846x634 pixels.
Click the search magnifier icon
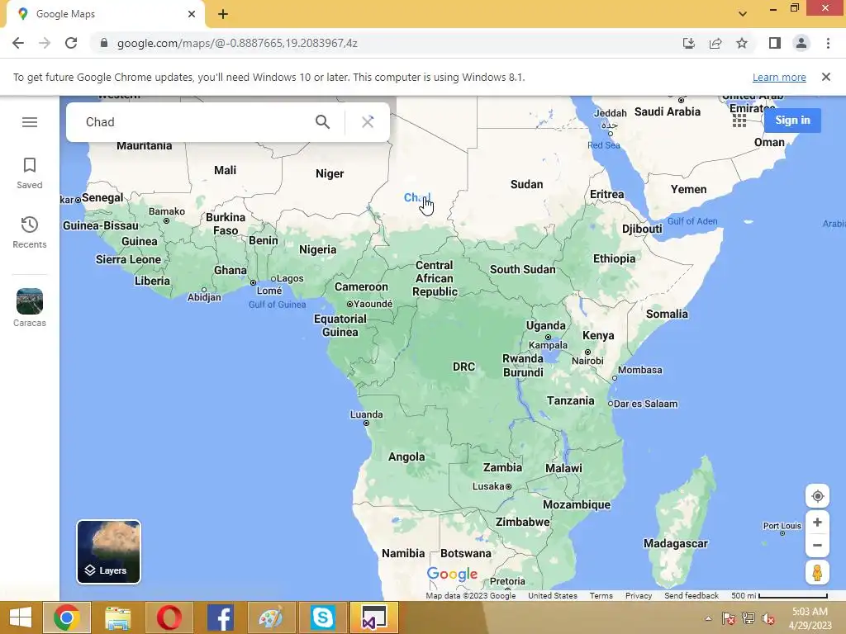tap(323, 122)
